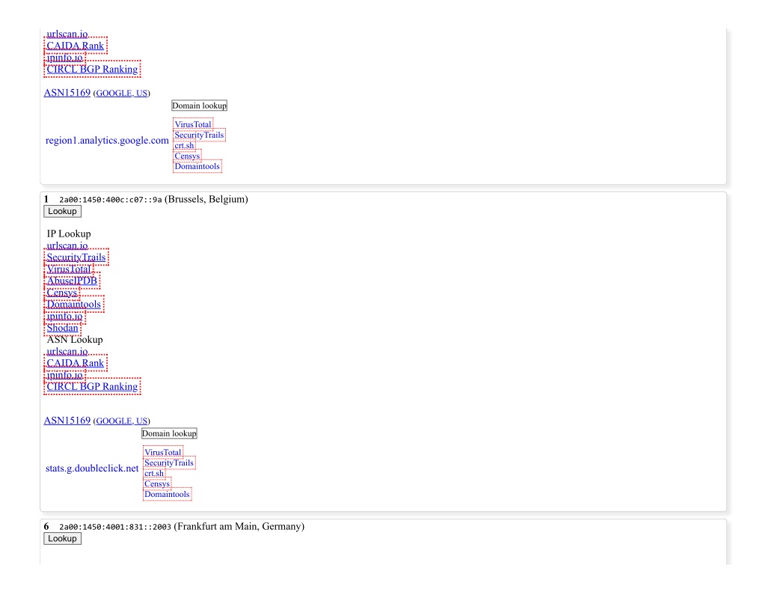The image size is (766, 592).
Task: Click the 'IP Lookup' heading text
Action: 69,234
